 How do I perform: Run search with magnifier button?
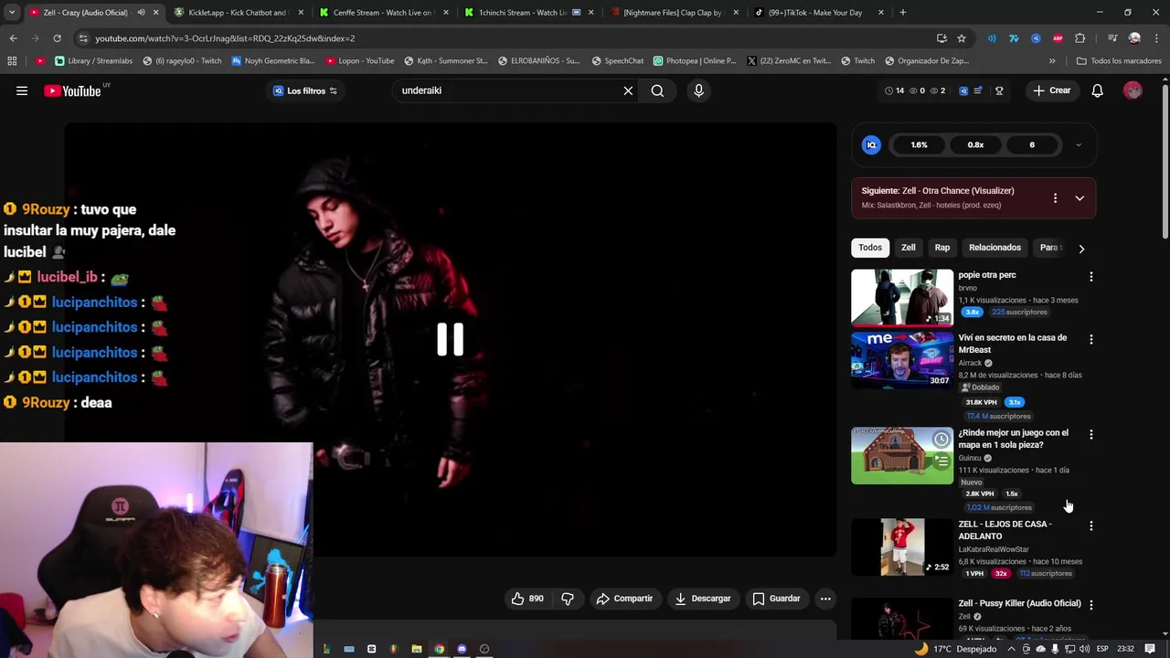657,90
